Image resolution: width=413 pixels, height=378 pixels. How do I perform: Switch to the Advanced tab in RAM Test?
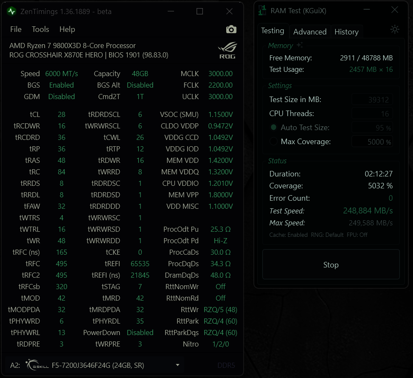(x=310, y=32)
